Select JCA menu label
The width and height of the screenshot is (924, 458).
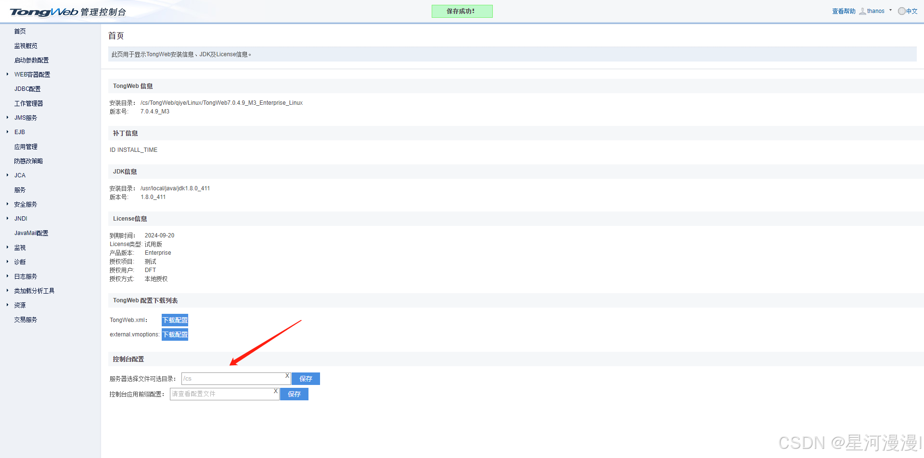[x=20, y=175]
